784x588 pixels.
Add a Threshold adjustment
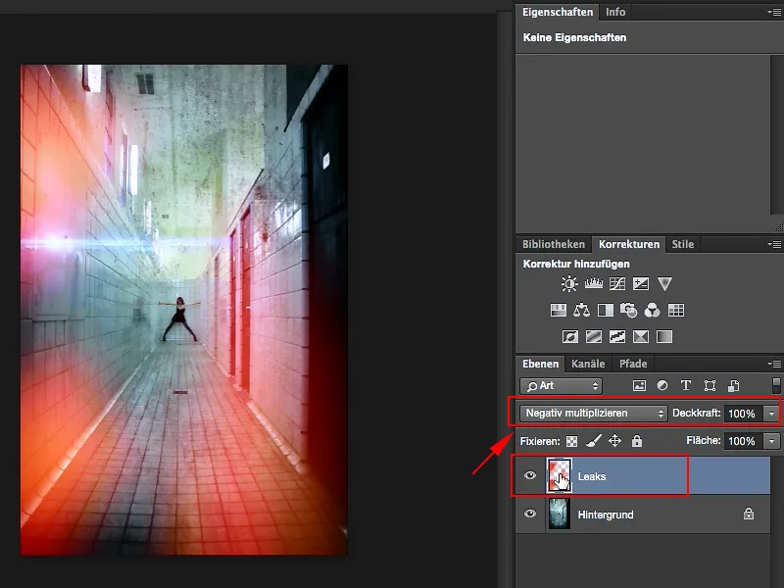click(617, 336)
